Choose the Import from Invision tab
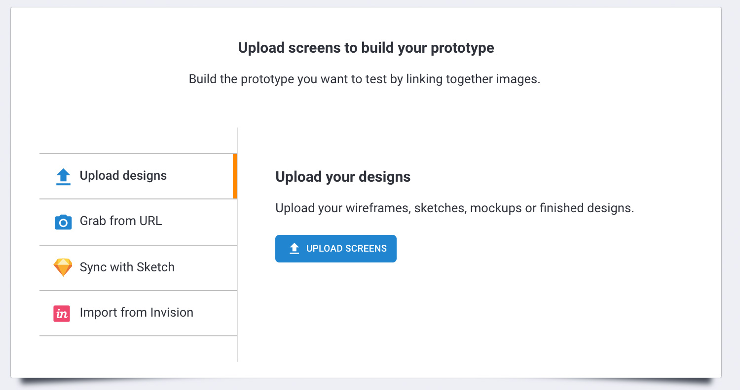 pyautogui.click(x=138, y=313)
